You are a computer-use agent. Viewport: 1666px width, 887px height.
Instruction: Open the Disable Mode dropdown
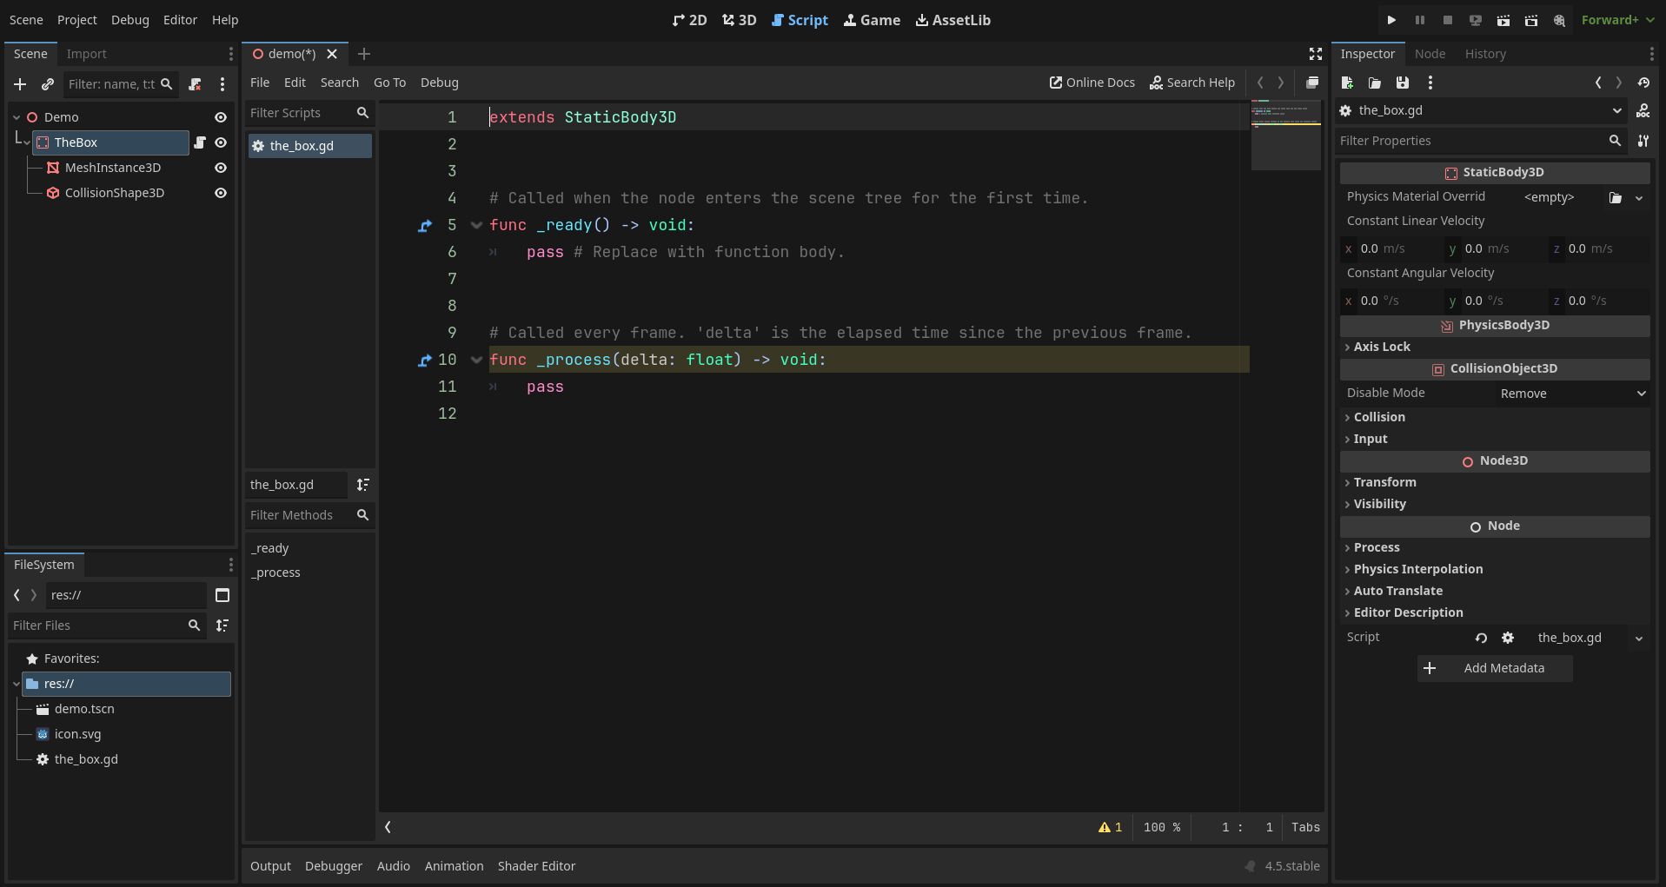[x=1571, y=393]
